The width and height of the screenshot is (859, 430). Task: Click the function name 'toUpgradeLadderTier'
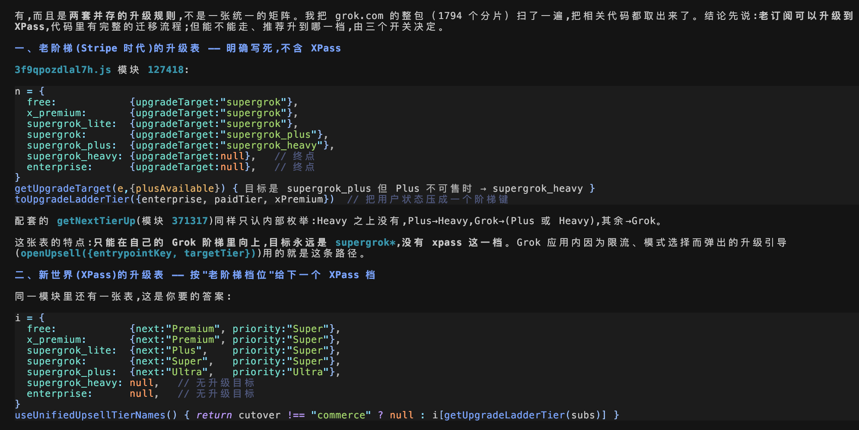click(72, 199)
